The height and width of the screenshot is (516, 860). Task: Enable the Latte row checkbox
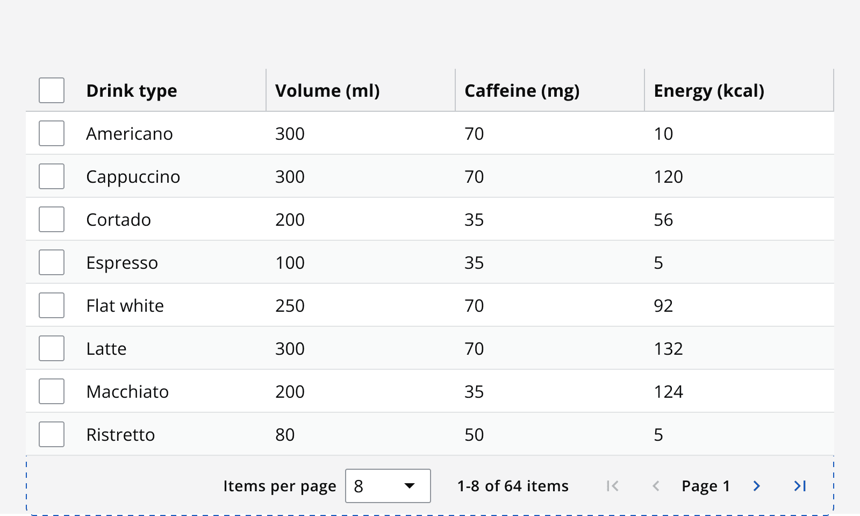[51, 348]
